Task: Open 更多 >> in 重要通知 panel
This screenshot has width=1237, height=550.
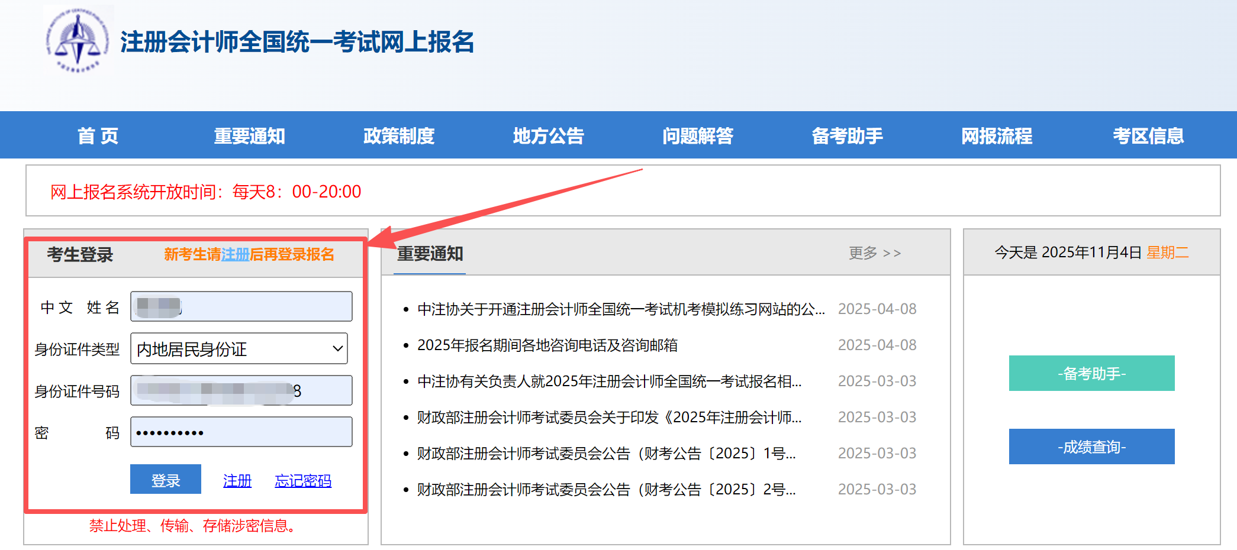Action: click(x=874, y=253)
